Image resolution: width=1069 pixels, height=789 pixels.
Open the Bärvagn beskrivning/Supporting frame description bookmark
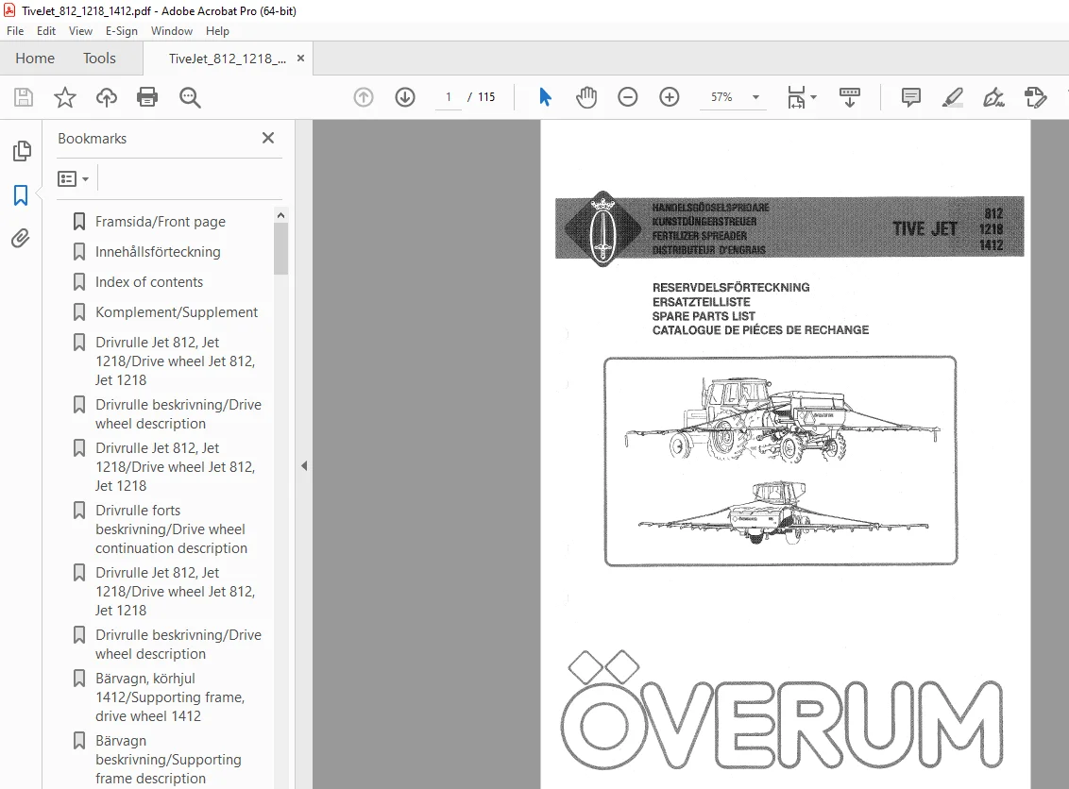[168, 759]
